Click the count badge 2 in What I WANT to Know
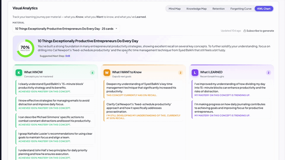Viewport: 285px width, 160px height. [181, 73]
